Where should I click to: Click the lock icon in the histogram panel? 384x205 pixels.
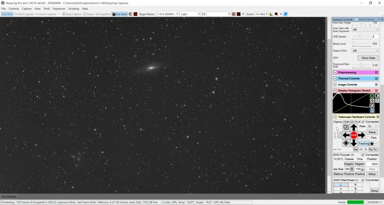377,101
